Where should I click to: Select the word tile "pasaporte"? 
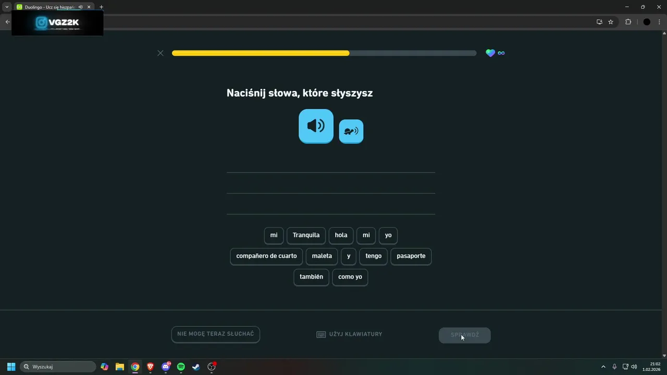click(411, 256)
